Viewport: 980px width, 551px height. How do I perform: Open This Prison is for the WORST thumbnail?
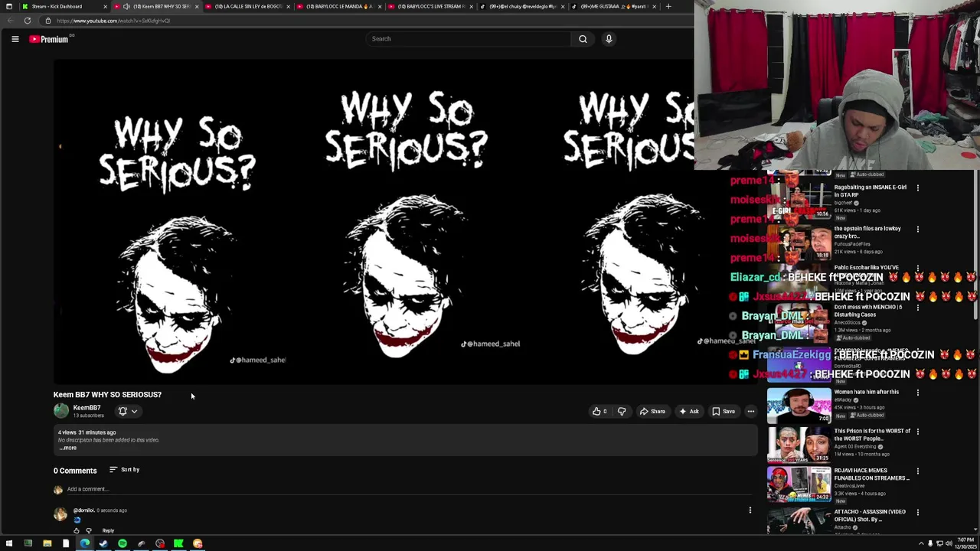[799, 445]
